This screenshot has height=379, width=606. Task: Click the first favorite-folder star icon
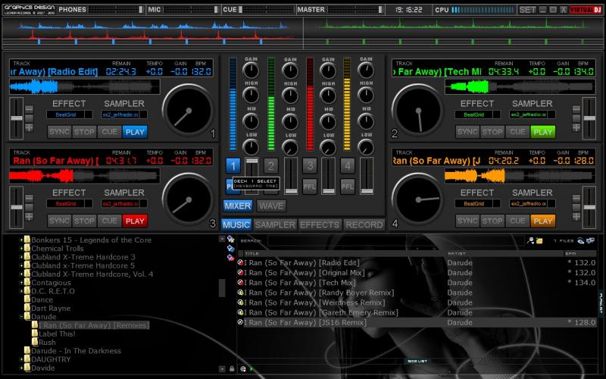tap(230, 239)
